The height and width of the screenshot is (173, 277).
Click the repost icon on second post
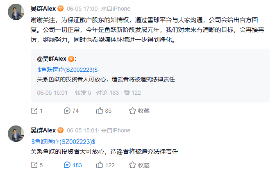pos(34,165)
